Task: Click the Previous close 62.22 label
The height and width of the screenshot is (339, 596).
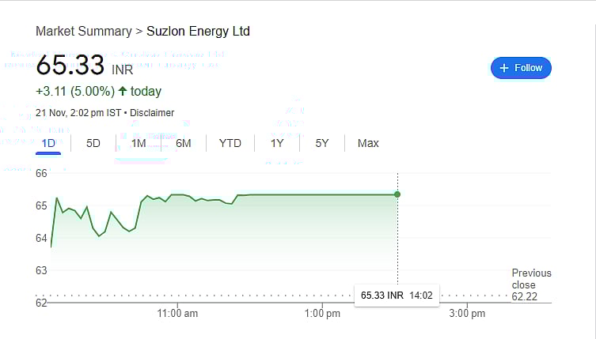Action: point(531,284)
